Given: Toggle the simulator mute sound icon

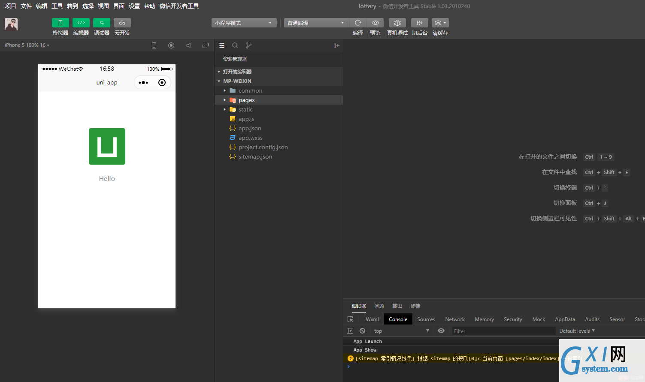Looking at the screenshot, I should pyautogui.click(x=188, y=45).
